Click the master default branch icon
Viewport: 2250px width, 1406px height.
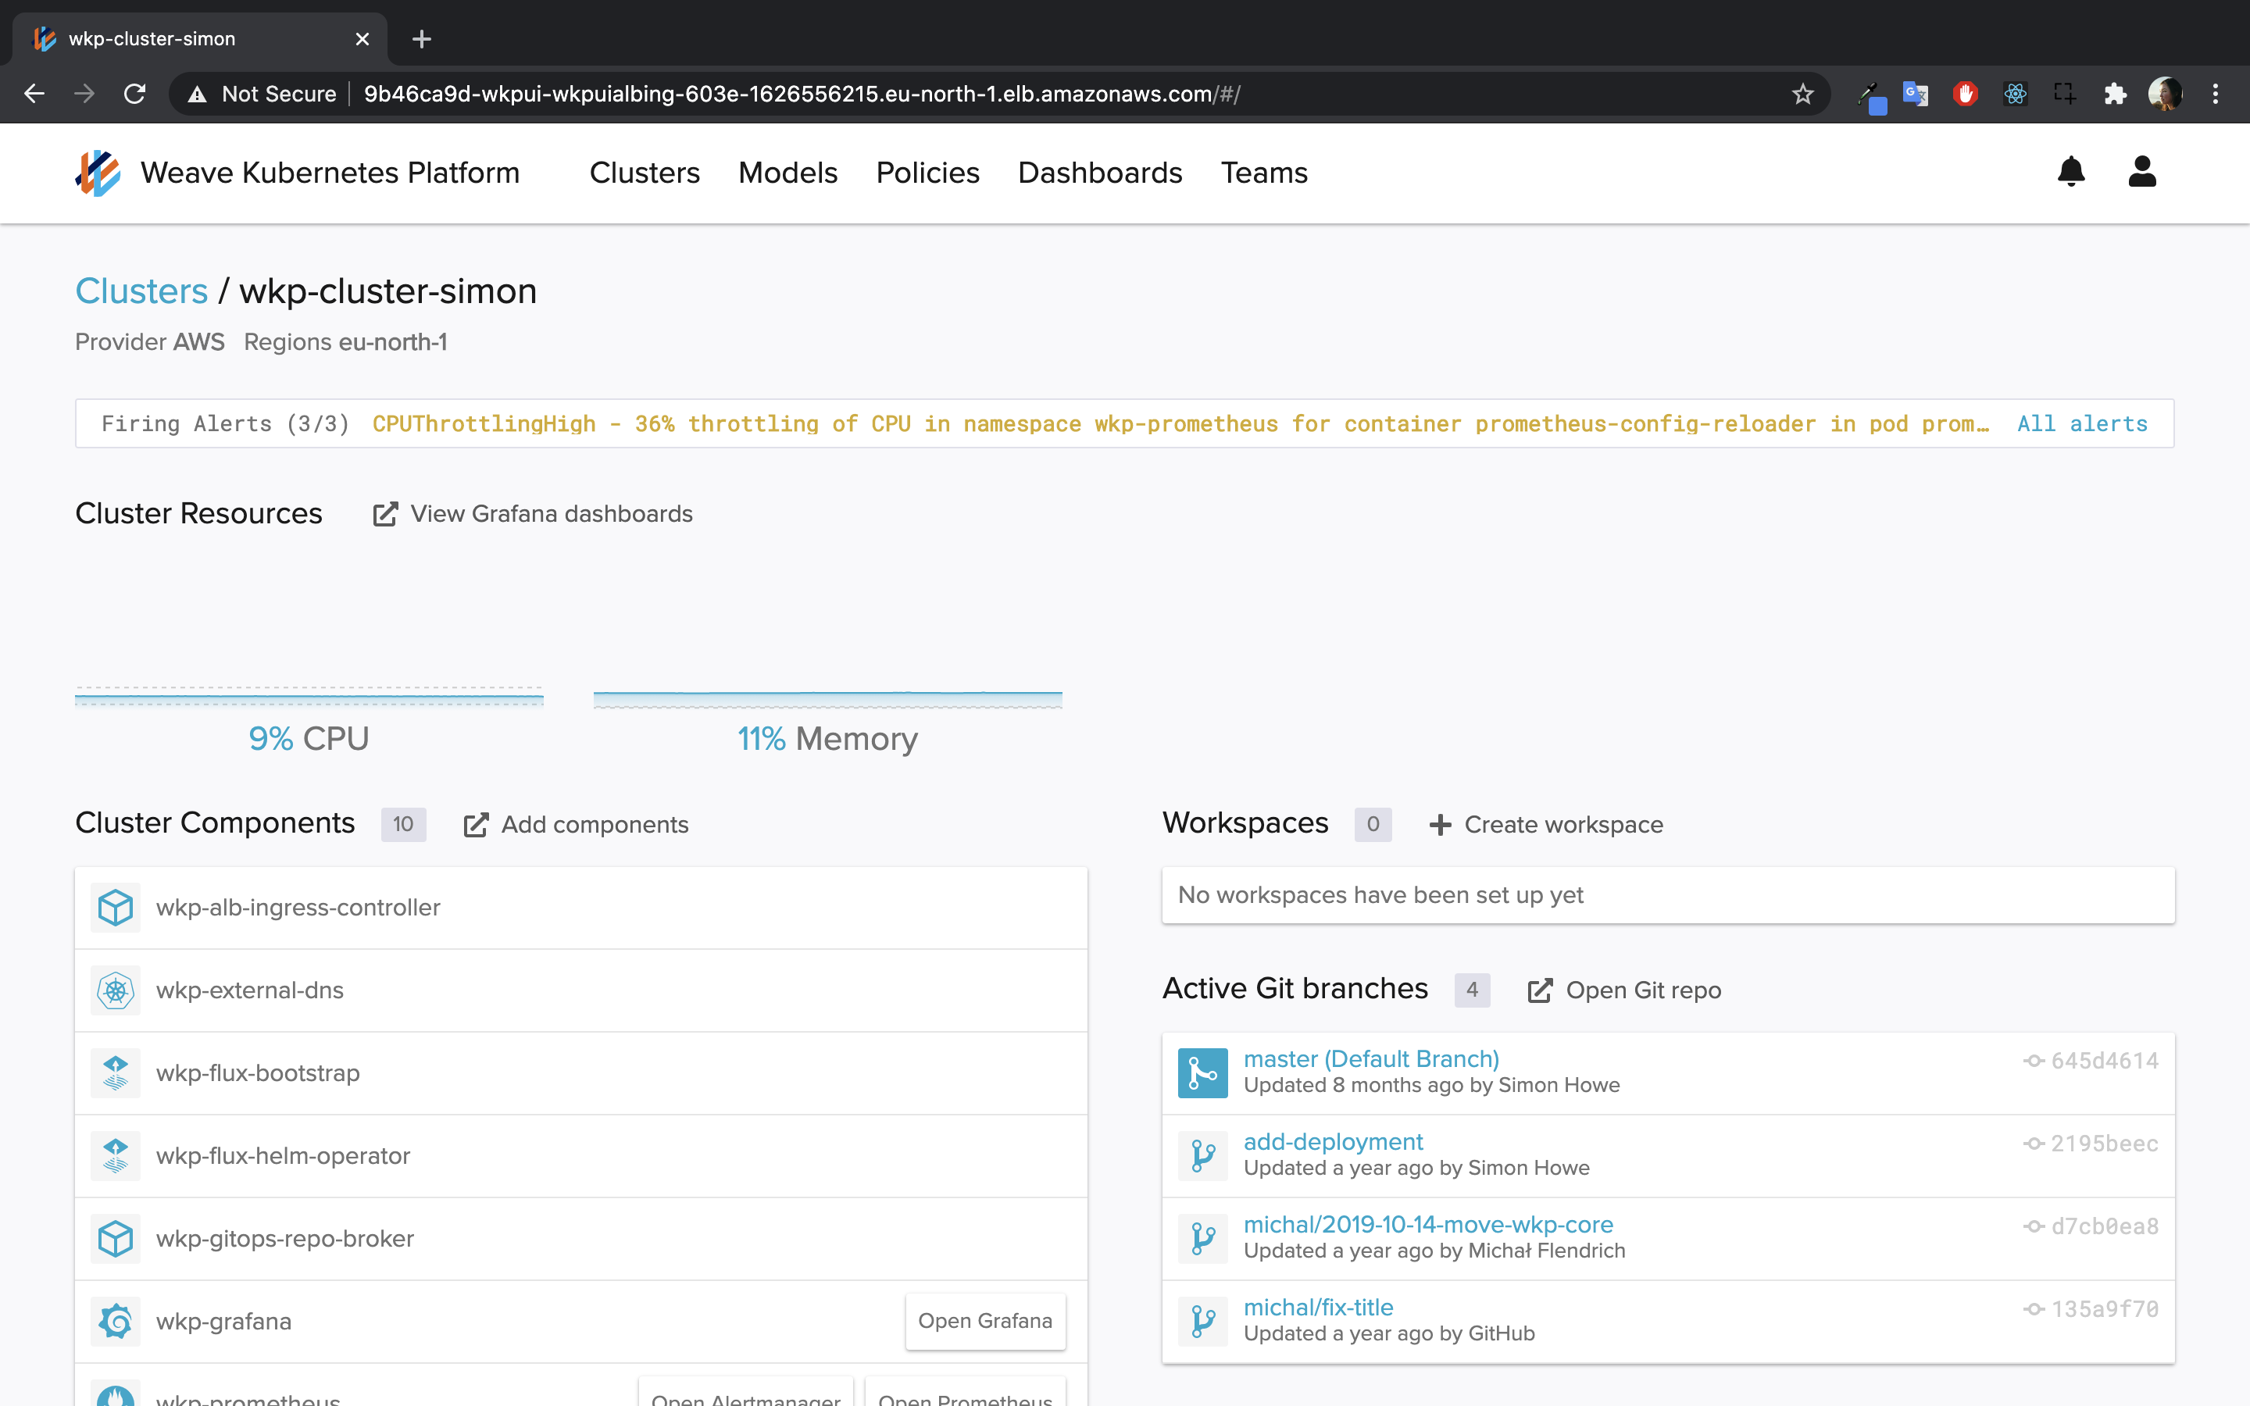point(1203,1073)
